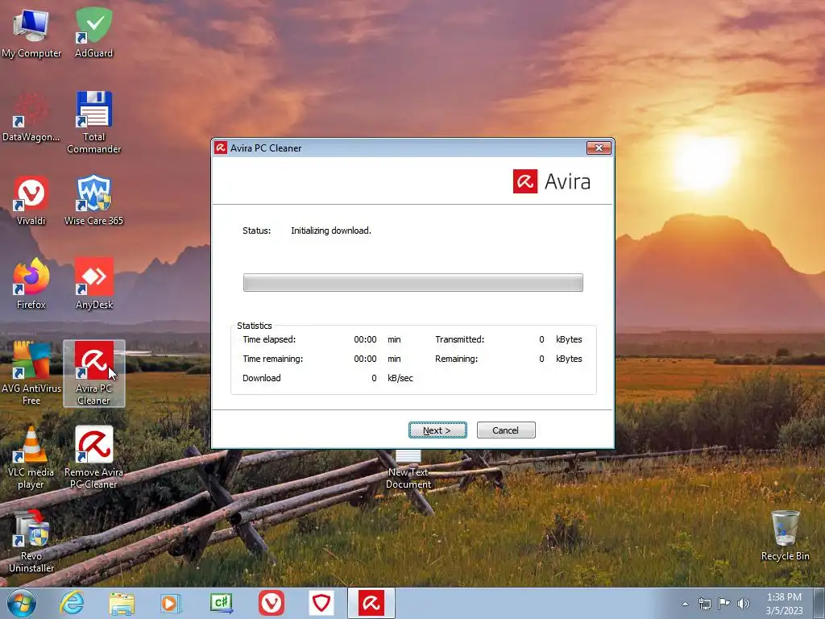Viewport: 825px width, 619px height.
Task: Open Windows Explorer folder in taskbar
Action: coord(122,603)
